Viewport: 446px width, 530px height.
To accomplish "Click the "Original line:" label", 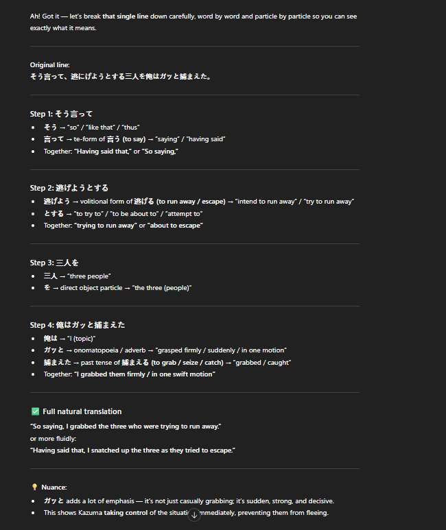I will click(x=49, y=65).
